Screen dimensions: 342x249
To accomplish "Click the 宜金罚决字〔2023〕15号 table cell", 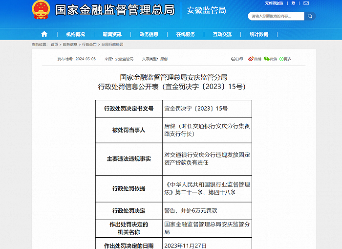I will coord(207,109).
